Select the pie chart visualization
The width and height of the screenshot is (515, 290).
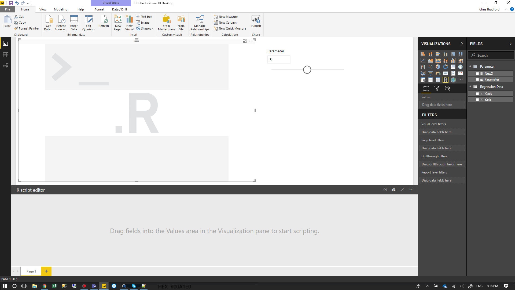click(438, 67)
